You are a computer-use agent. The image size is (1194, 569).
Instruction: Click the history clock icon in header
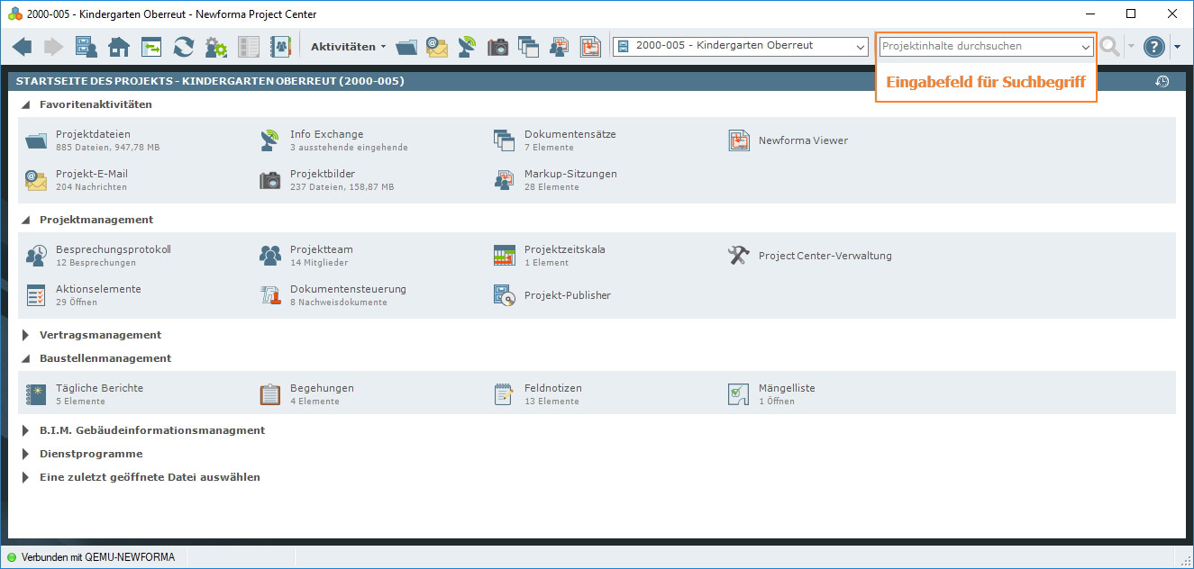[1162, 81]
